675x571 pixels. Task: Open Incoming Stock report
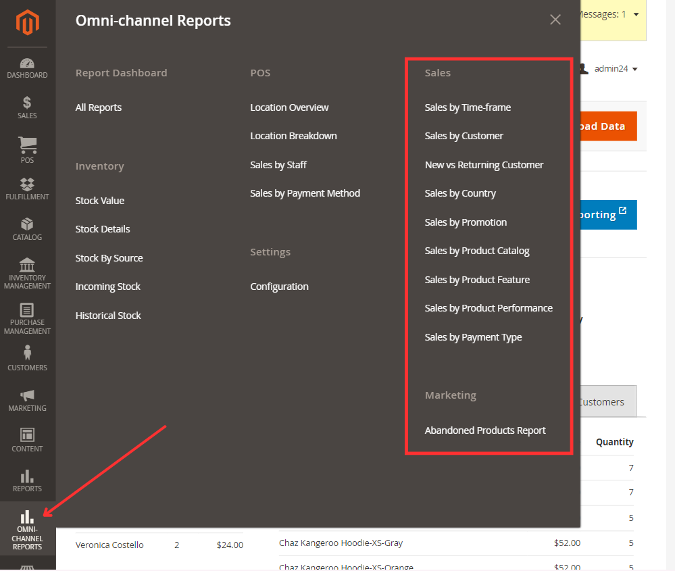107,287
